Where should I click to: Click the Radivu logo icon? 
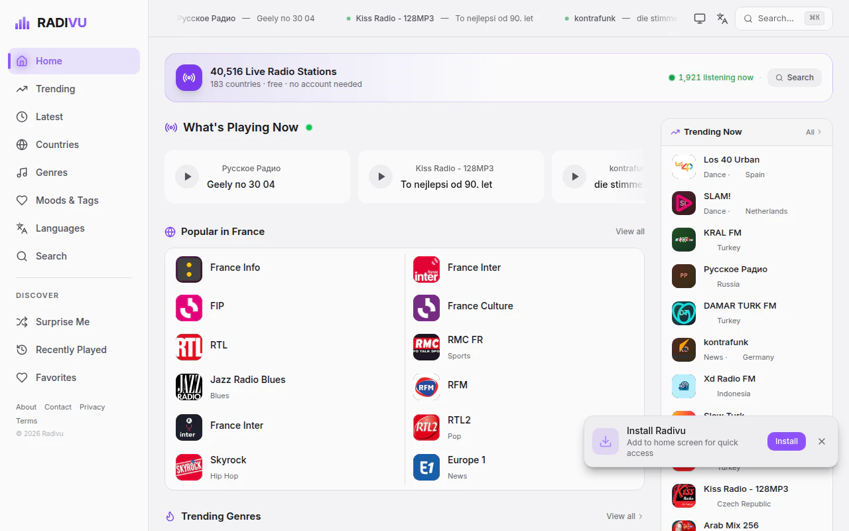(23, 23)
